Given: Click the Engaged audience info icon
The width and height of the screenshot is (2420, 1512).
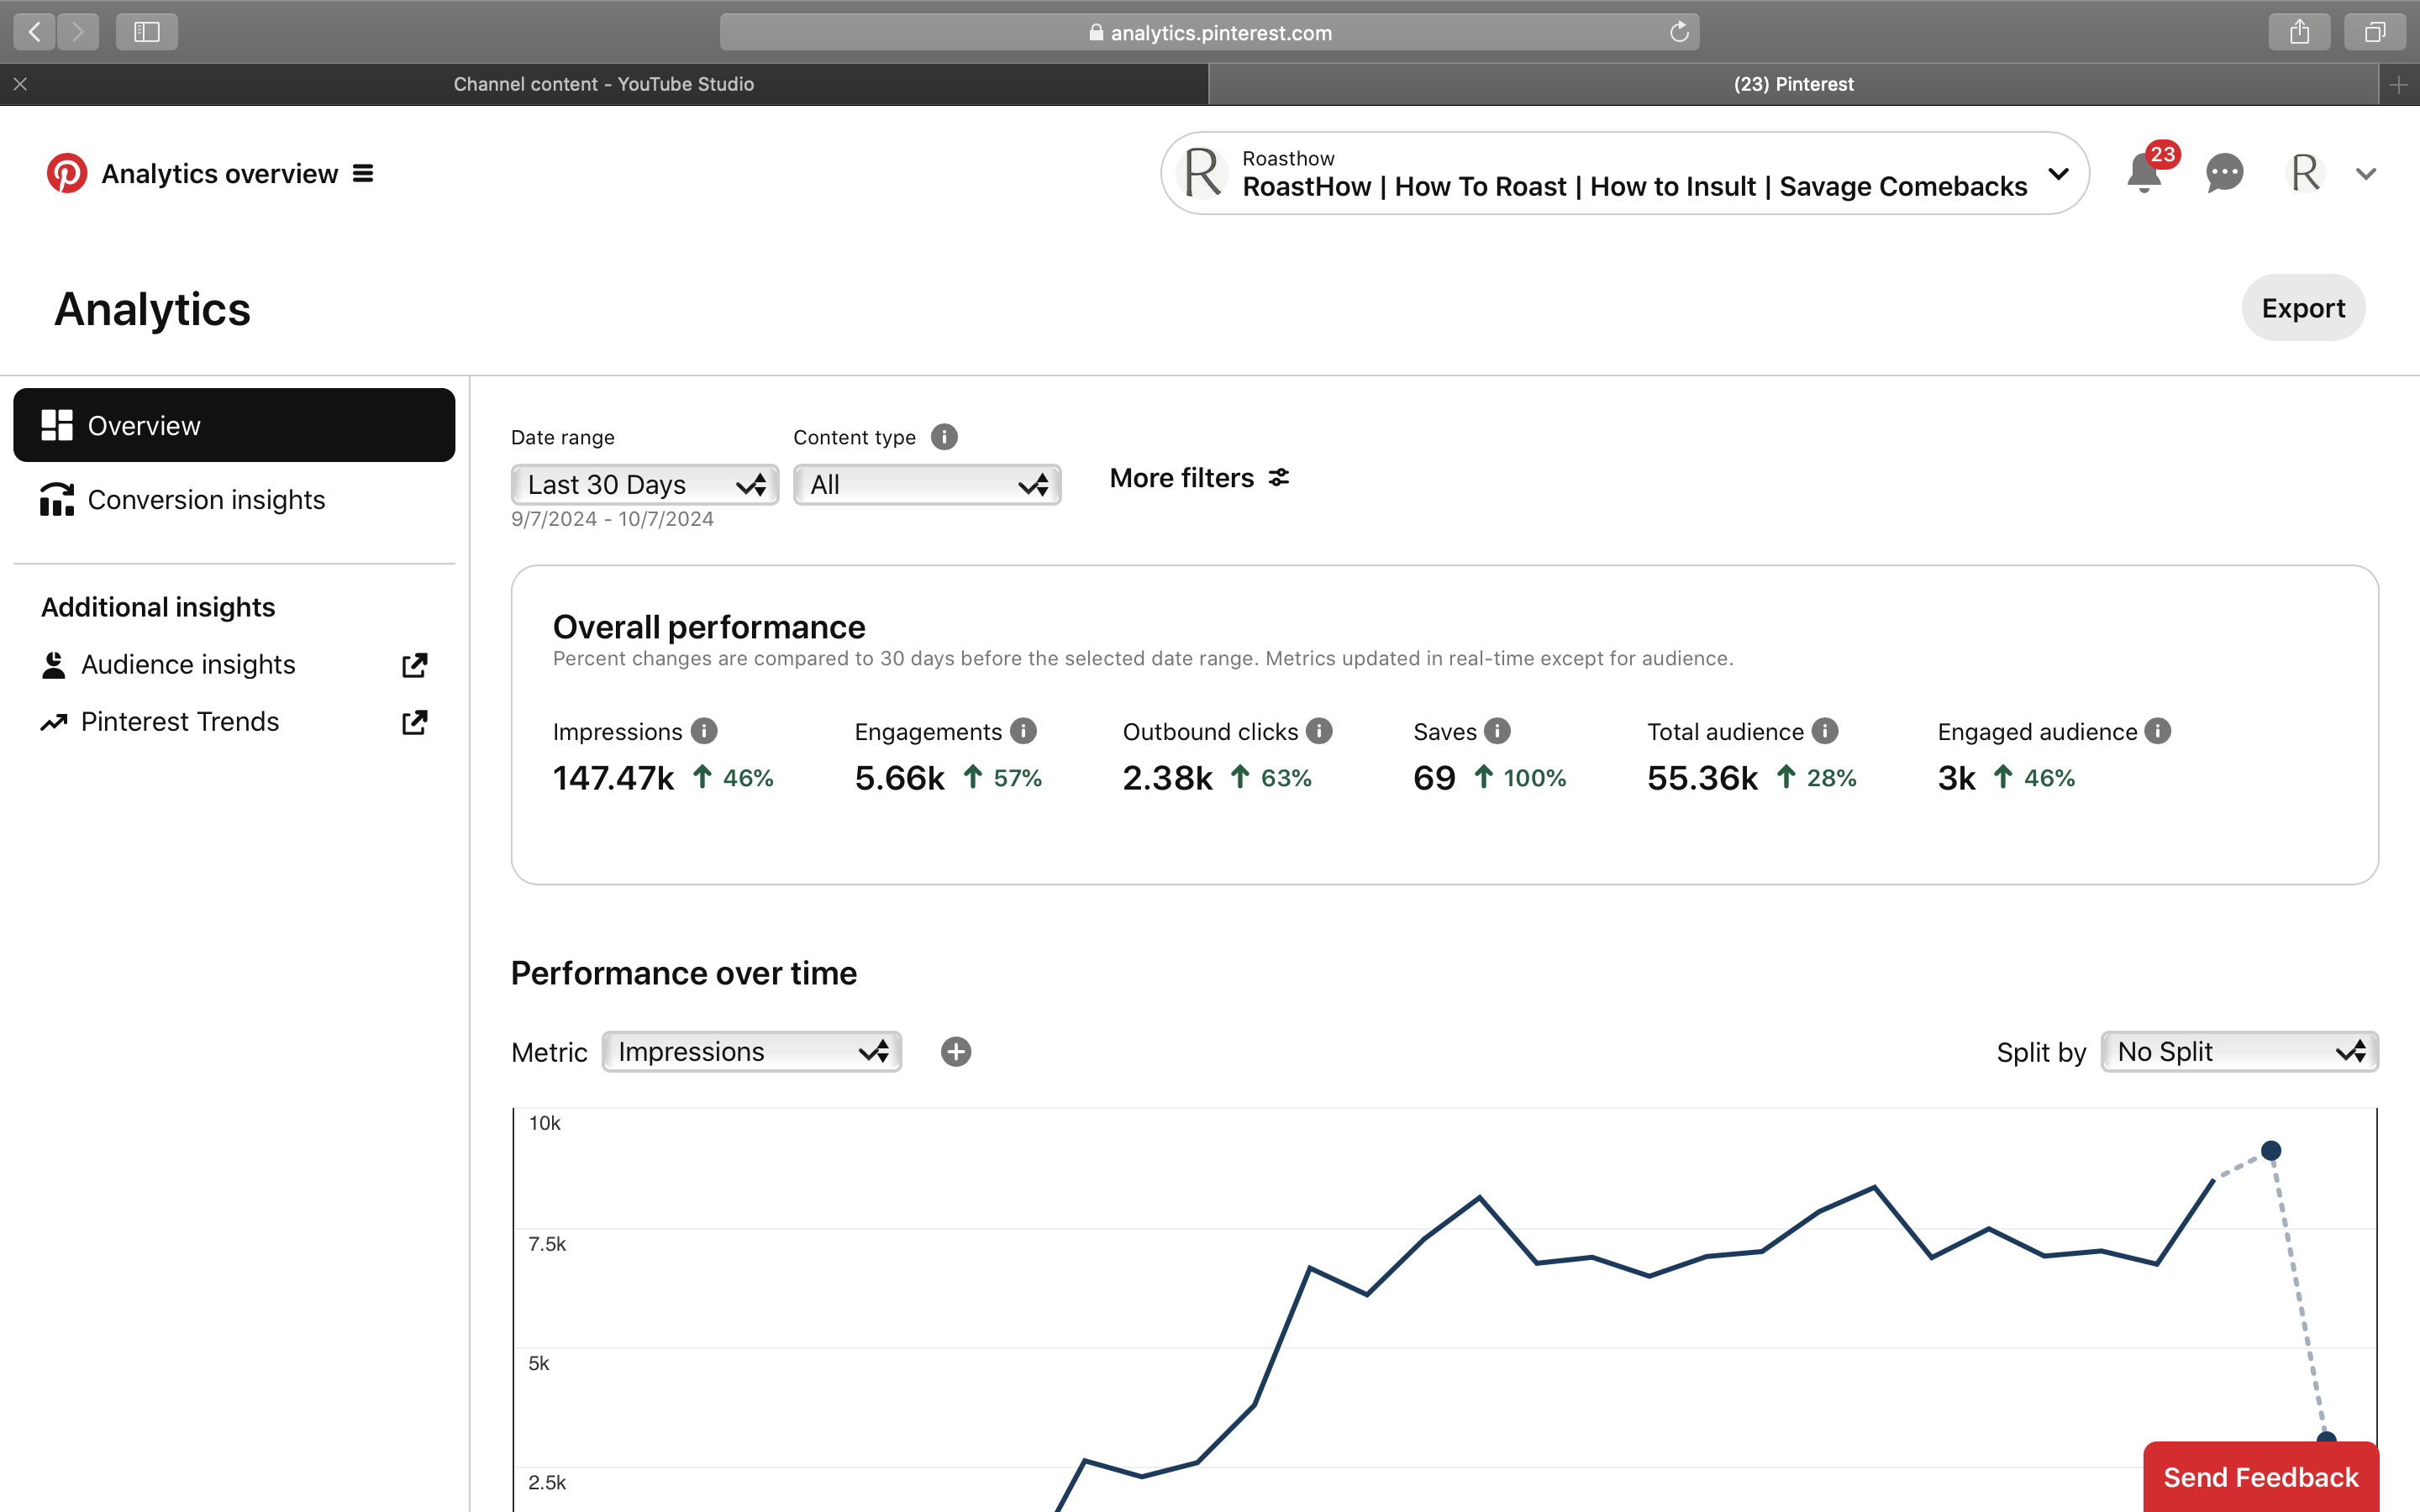Looking at the screenshot, I should click(2158, 731).
